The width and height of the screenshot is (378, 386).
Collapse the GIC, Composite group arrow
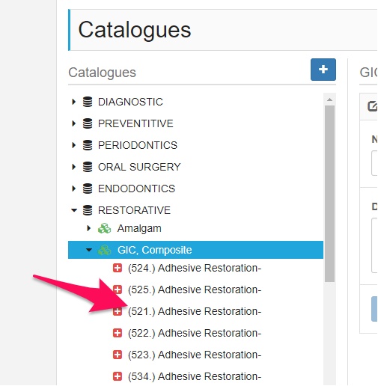[x=89, y=250]
